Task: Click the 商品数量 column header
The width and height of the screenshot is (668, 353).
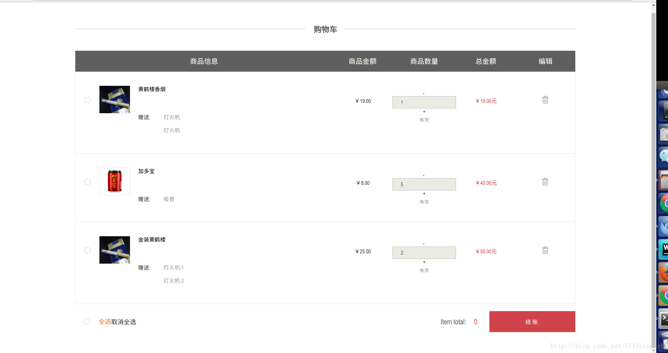Action: pos(424,61)
